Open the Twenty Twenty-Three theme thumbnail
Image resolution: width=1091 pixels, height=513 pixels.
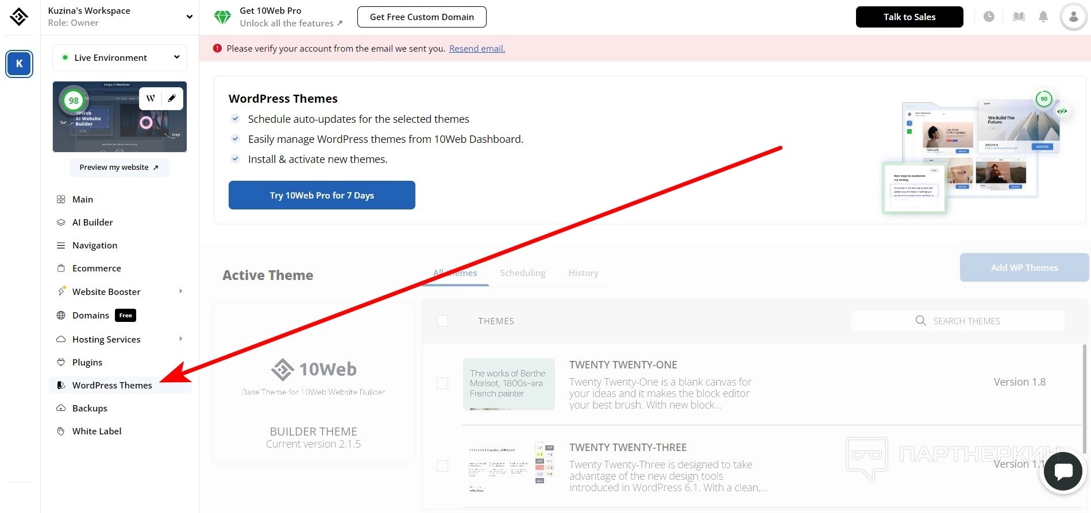click(x=509, y=467)
